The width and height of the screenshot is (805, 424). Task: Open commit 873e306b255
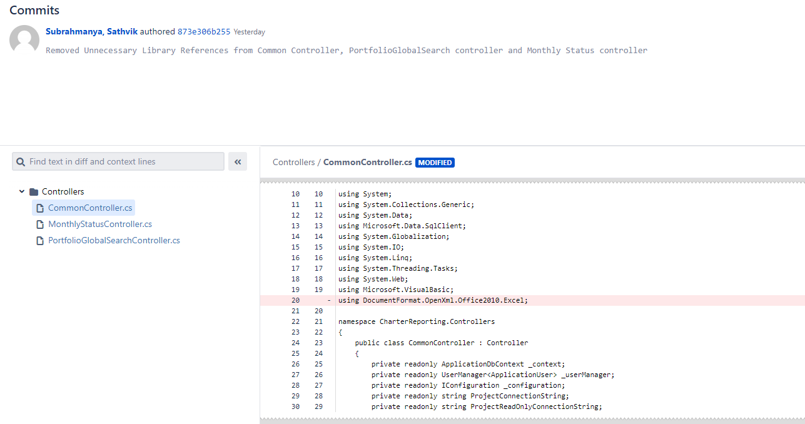click(204, 31)
